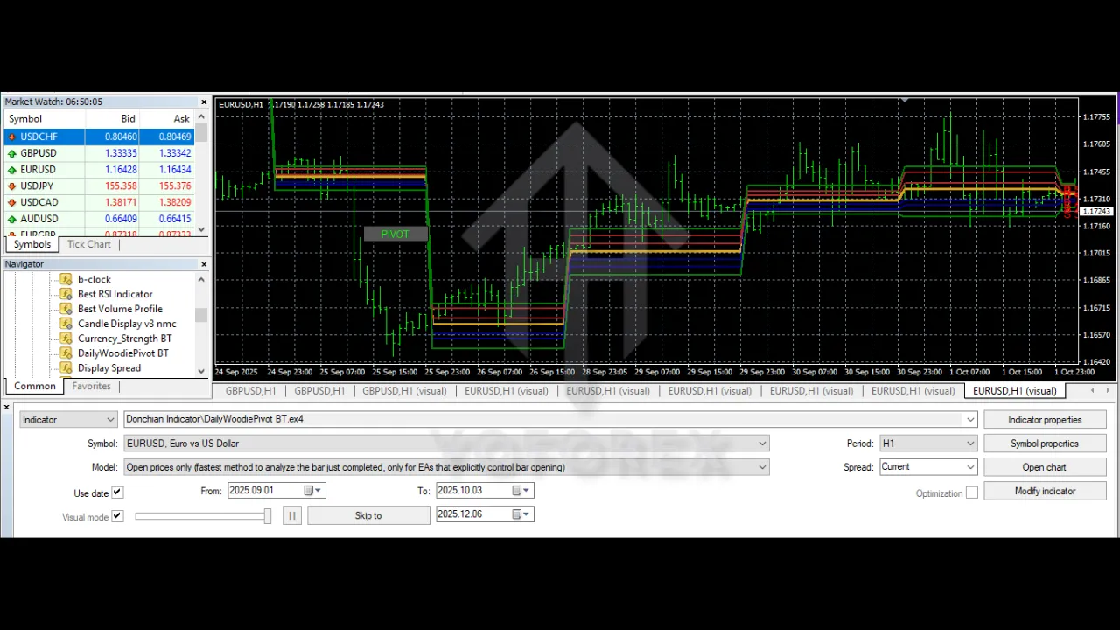
Task: Close the Navigator panel
Action: tap(204, 264)
